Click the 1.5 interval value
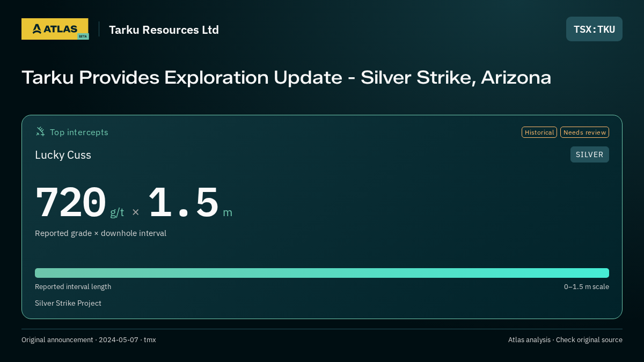The height and width of the screenshot is (362, 644). click(184, 203)
